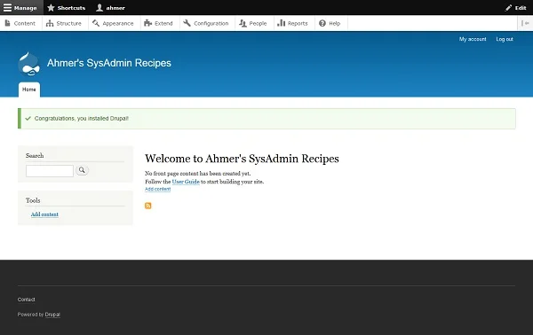Open the User Guide link

186,182
